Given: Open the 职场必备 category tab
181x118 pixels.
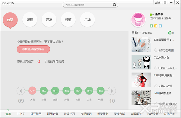Looking at the screenshot, I should pos(52,114).
